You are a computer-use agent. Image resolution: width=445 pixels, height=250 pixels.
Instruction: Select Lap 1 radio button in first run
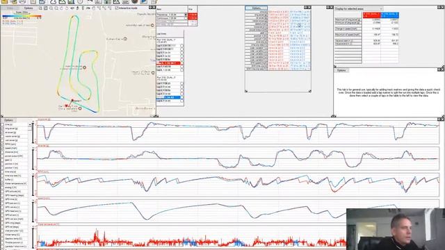(181, 46)
